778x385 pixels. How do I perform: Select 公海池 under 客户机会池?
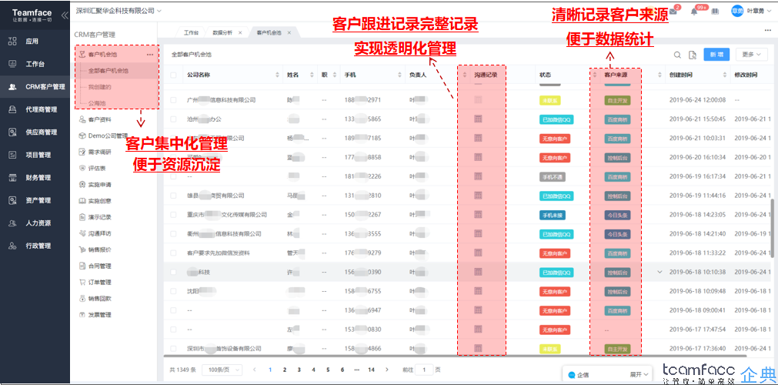coord(97,103)
